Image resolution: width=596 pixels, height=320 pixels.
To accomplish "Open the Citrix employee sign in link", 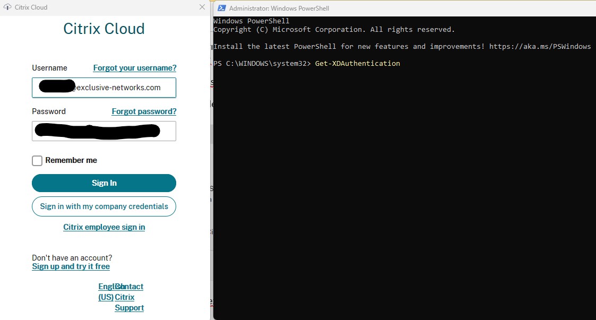I will (x=104, y=227).
